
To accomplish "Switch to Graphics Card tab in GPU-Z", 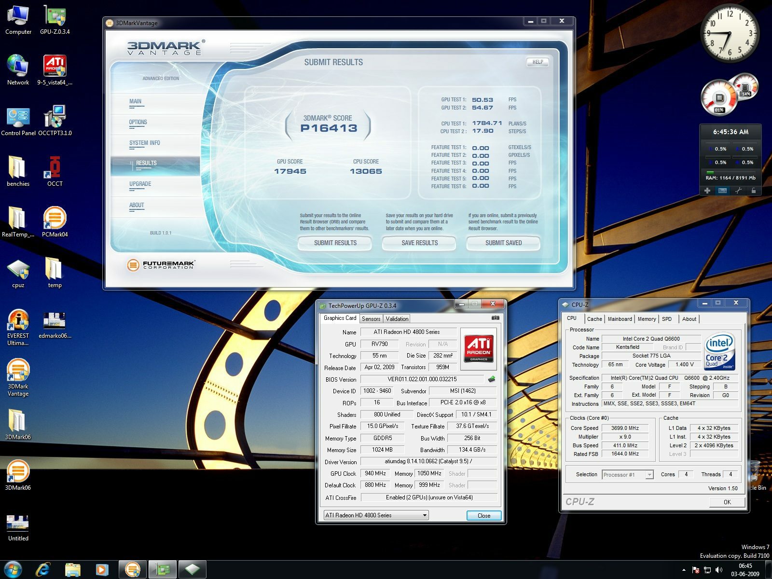I will pos(340,318).
